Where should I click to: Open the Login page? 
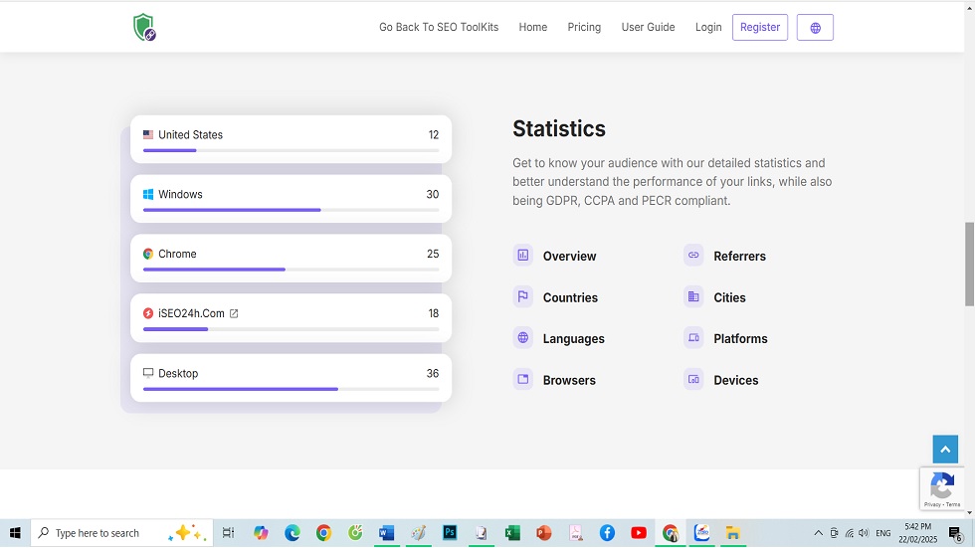708,28
